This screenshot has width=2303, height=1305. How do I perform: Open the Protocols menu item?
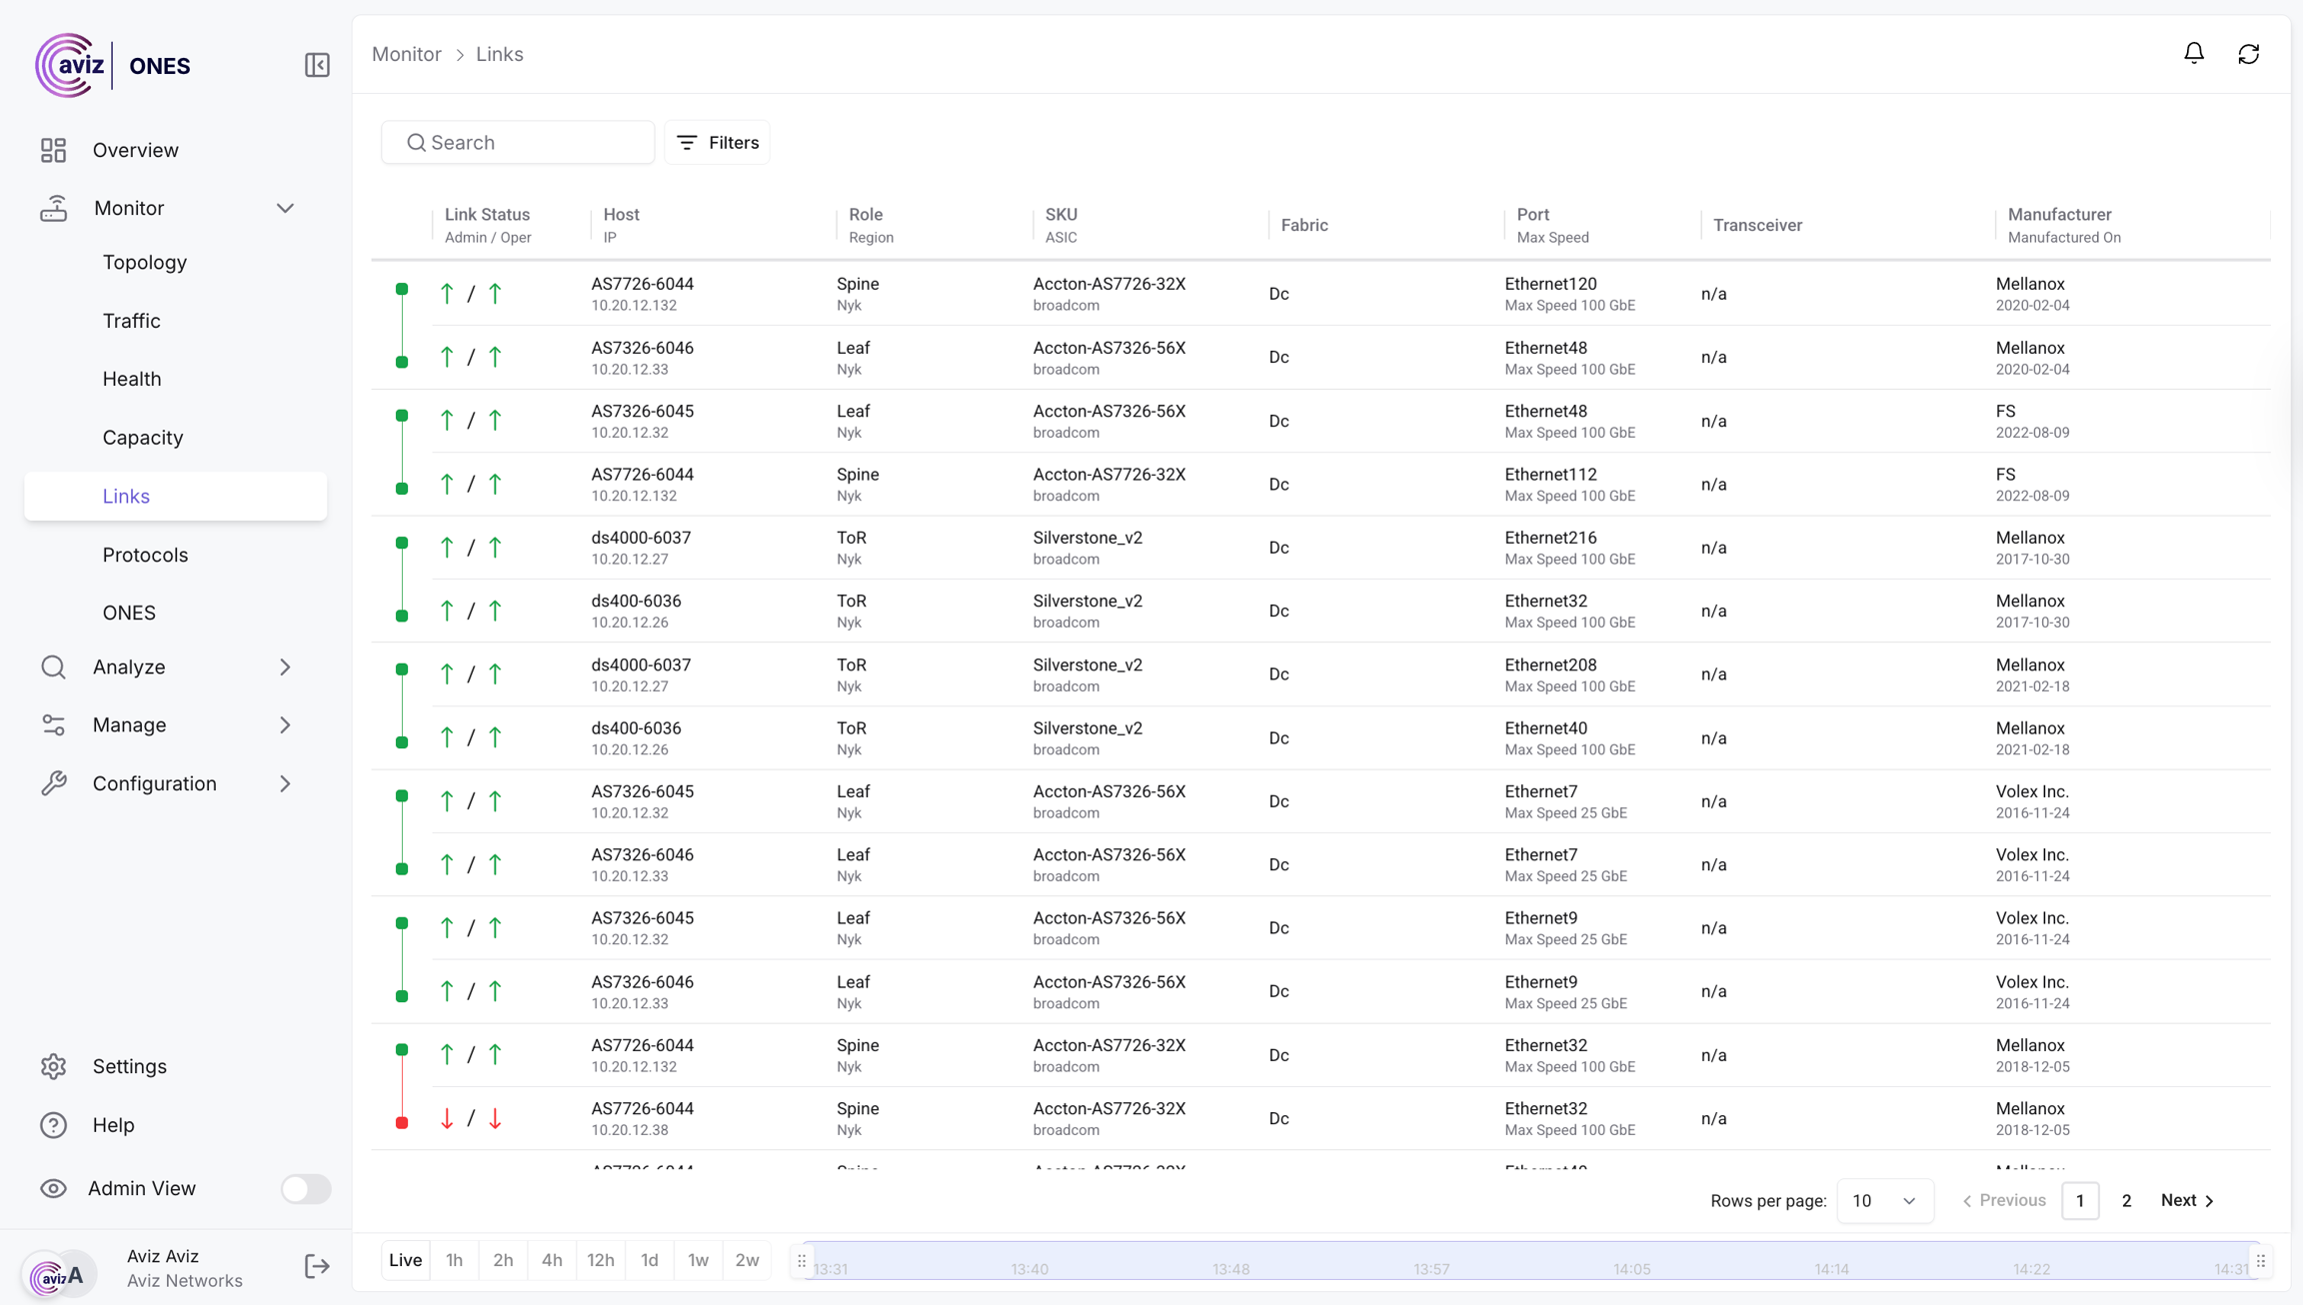coord(145,555)
